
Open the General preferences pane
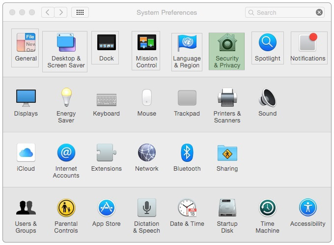[25, 48]
